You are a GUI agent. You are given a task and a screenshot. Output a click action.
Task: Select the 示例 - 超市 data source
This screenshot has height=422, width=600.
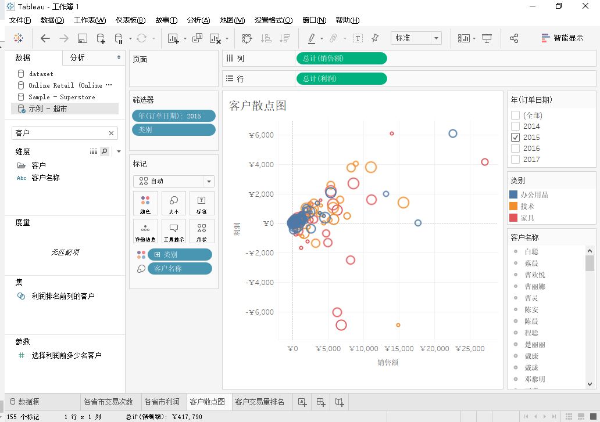click(x=65, y=109)
